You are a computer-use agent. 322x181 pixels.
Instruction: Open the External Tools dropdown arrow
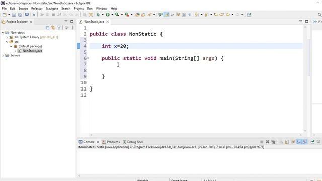coord(132,15)
